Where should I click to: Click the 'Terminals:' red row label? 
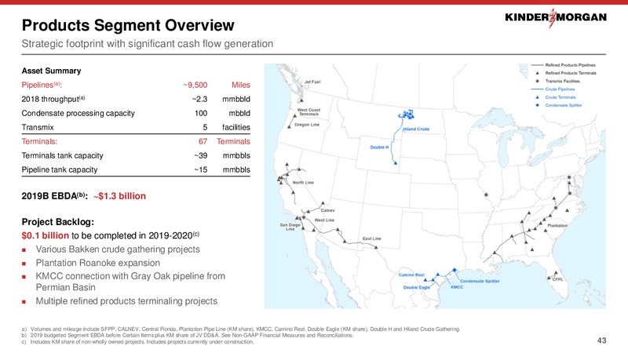[39, 141]
